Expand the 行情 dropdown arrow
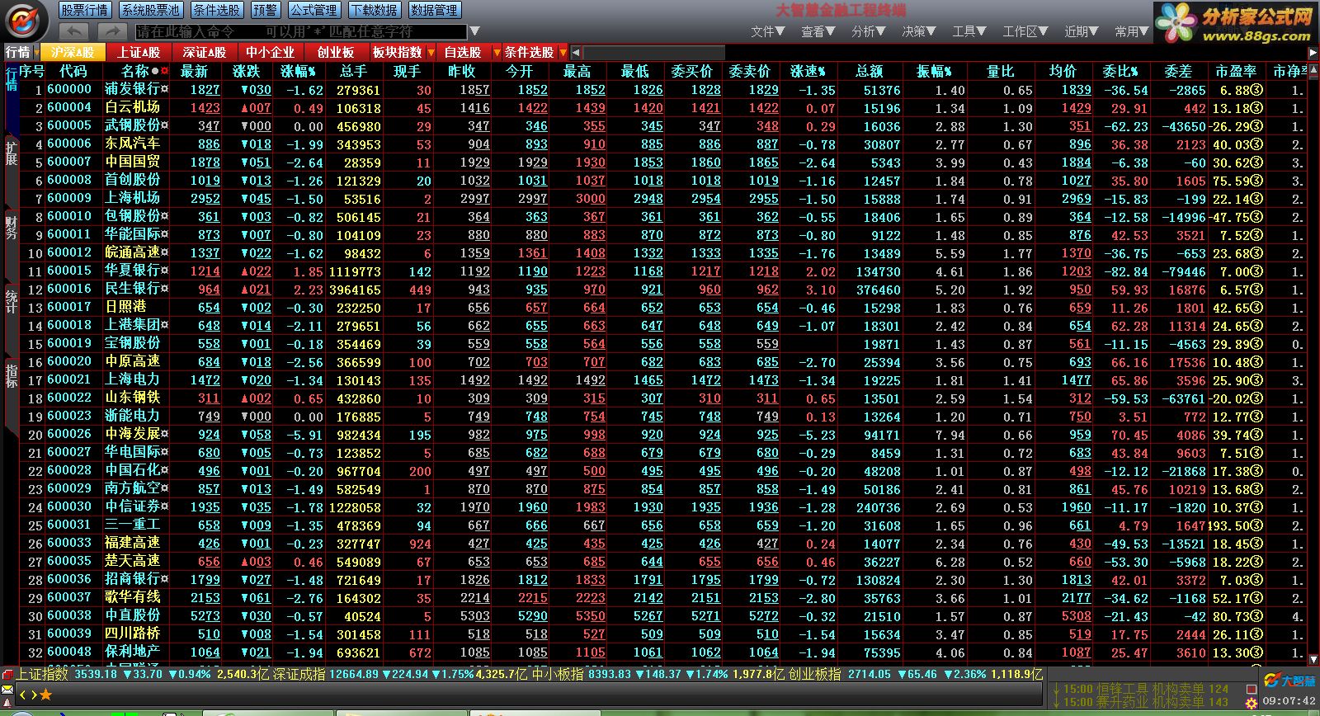The width and height of the screenshot is (1320, 716). (35, 52)
